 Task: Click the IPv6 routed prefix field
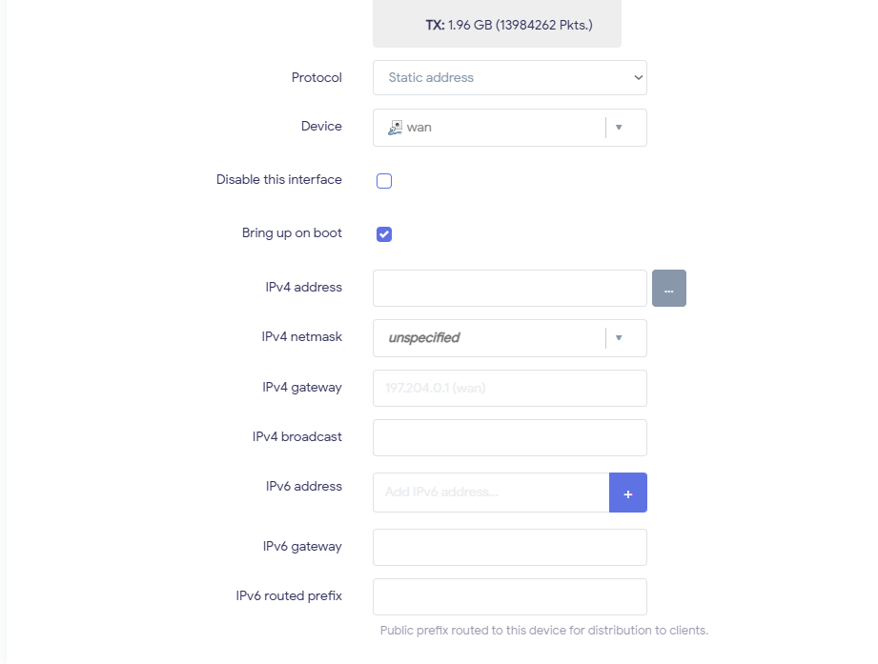click(509, 597)
